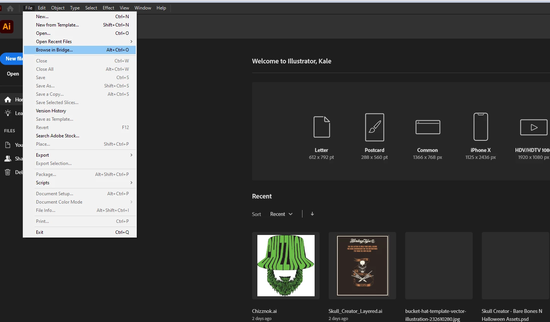Click bucket-hat-template-vector file name
This screenshot has height=322, width=550.
[436, 315]
